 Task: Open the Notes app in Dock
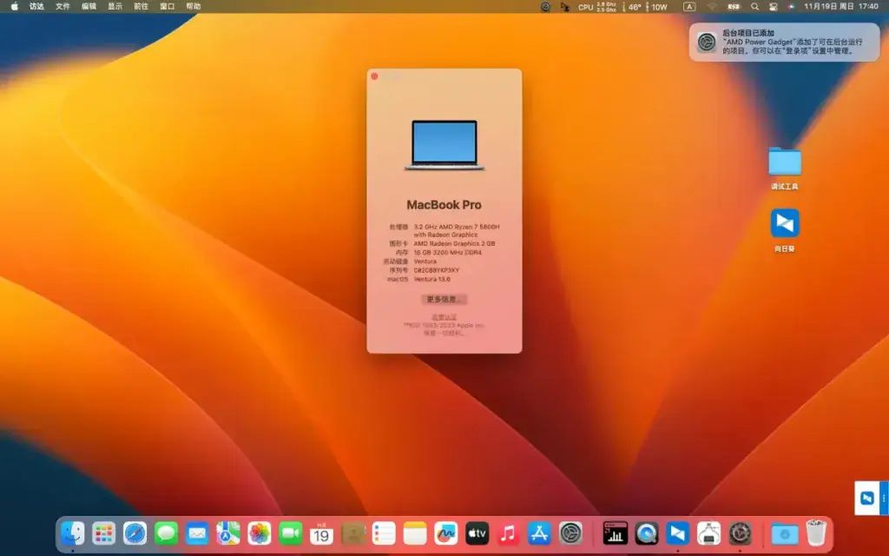point(415,533)
